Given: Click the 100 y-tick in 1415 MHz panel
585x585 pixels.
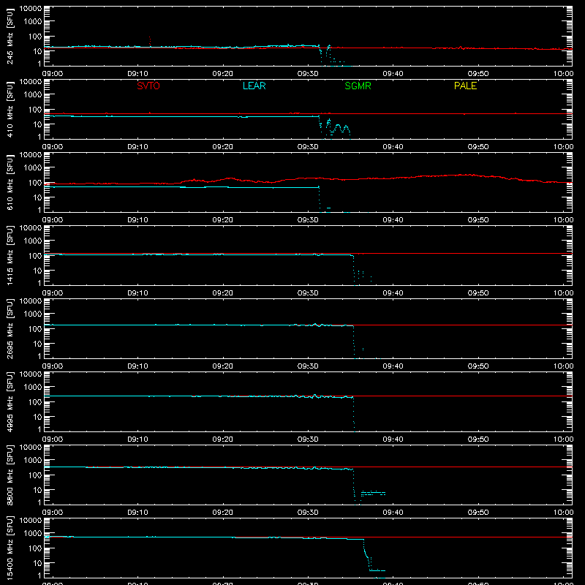Looking at the screenshot, I should (x=35, y=256).
